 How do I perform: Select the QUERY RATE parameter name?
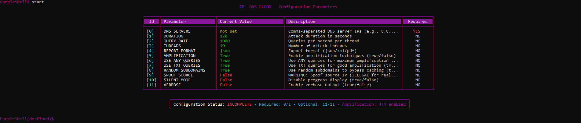point(176,41)
